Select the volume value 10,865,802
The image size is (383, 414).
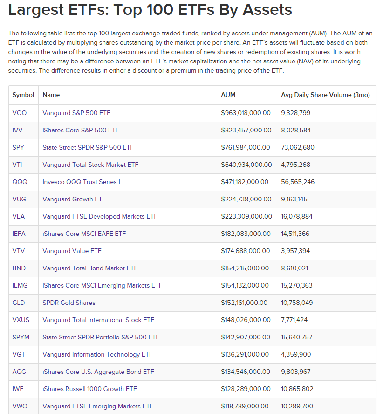tap(297, 389)
